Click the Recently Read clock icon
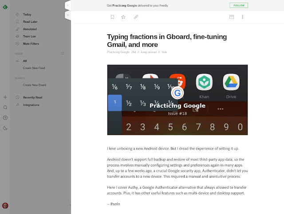 click(x=17, y=97)
